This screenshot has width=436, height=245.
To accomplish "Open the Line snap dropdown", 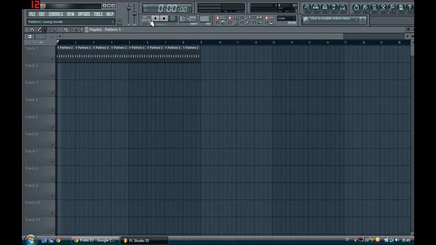I will point(286,18).
